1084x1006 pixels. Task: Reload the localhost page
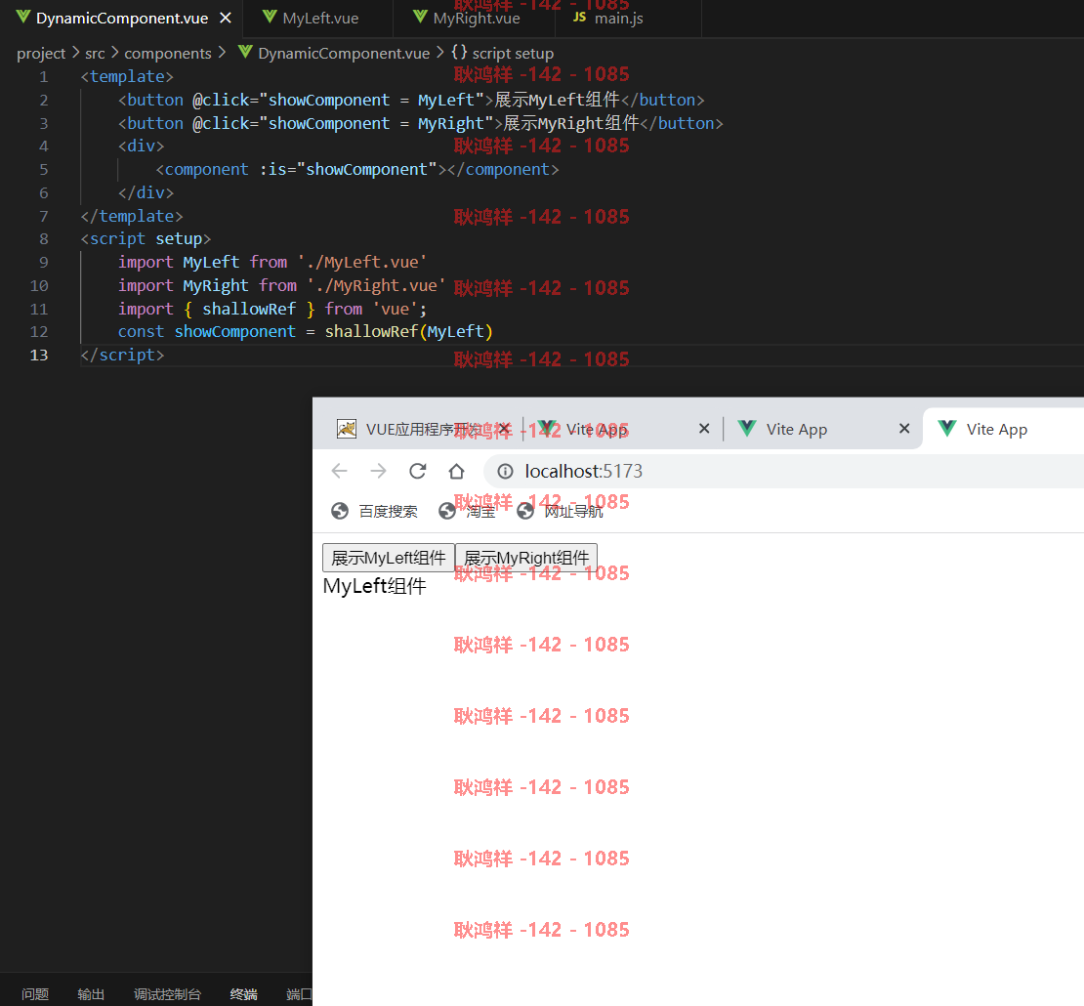(x=418, y=472)
